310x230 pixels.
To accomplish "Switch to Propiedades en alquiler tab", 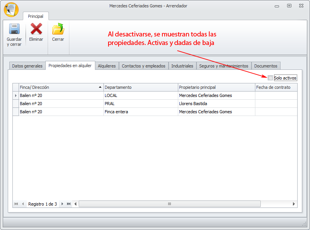I will 70,66.
